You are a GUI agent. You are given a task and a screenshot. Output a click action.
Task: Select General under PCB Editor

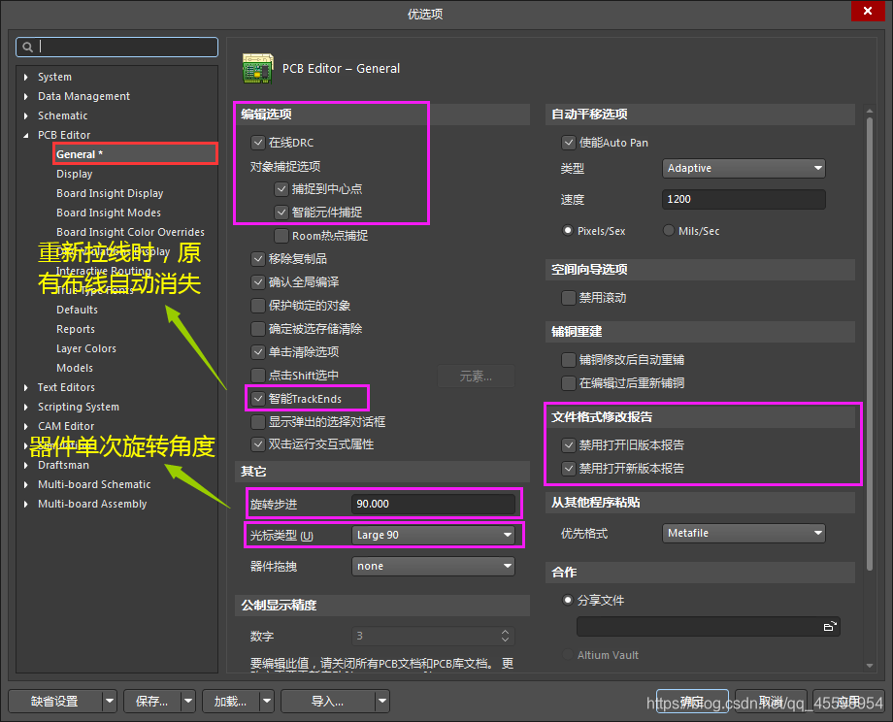(136, 154)
